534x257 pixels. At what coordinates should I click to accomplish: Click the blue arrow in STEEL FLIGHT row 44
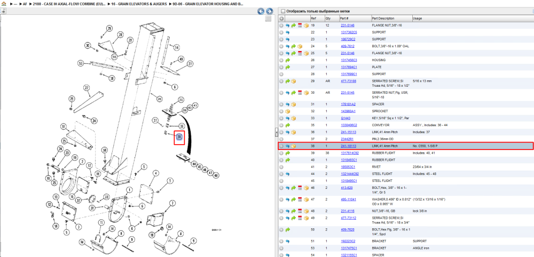[287, 174]
